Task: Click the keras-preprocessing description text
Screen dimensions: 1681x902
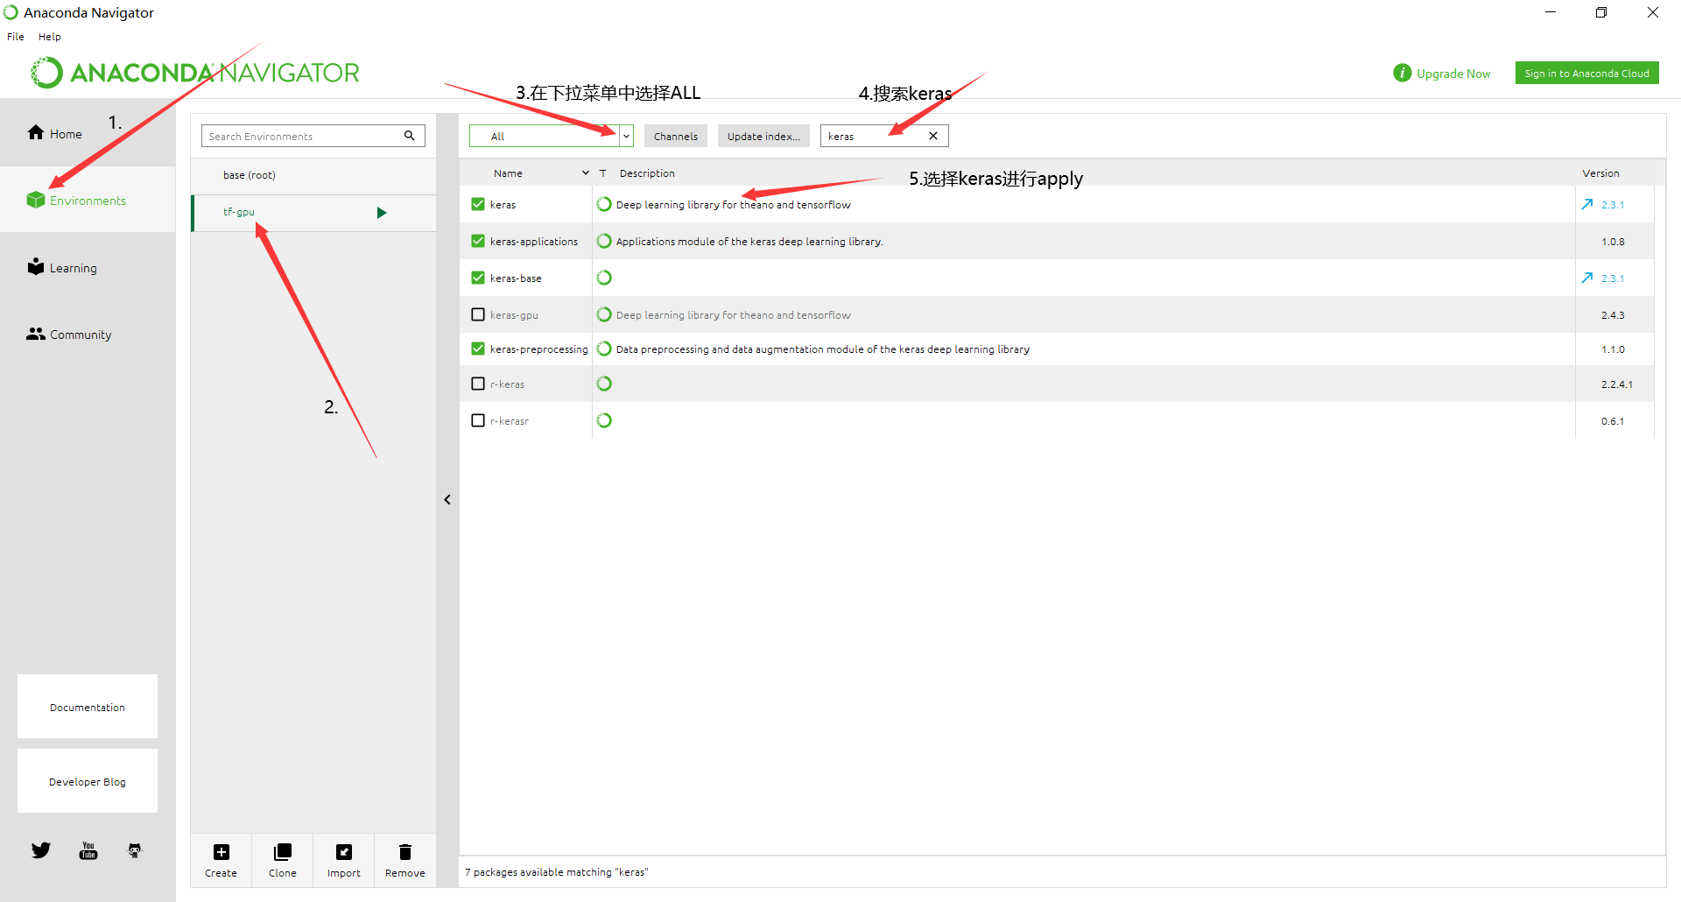Action: click(823, 349)
